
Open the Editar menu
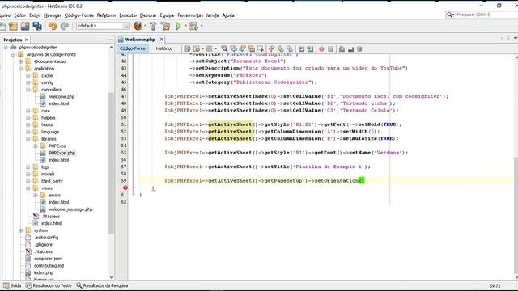click(19, 15)
